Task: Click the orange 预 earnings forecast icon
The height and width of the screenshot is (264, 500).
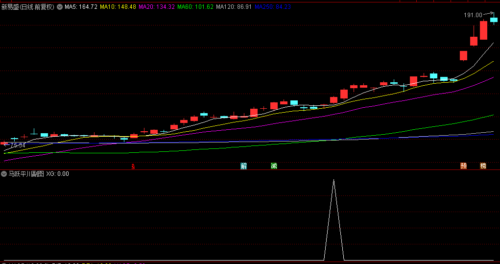Action: (463, 166)
